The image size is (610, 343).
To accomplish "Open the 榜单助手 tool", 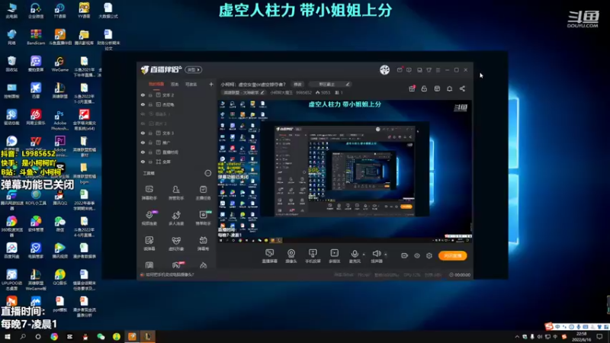I will pos(203,218).
